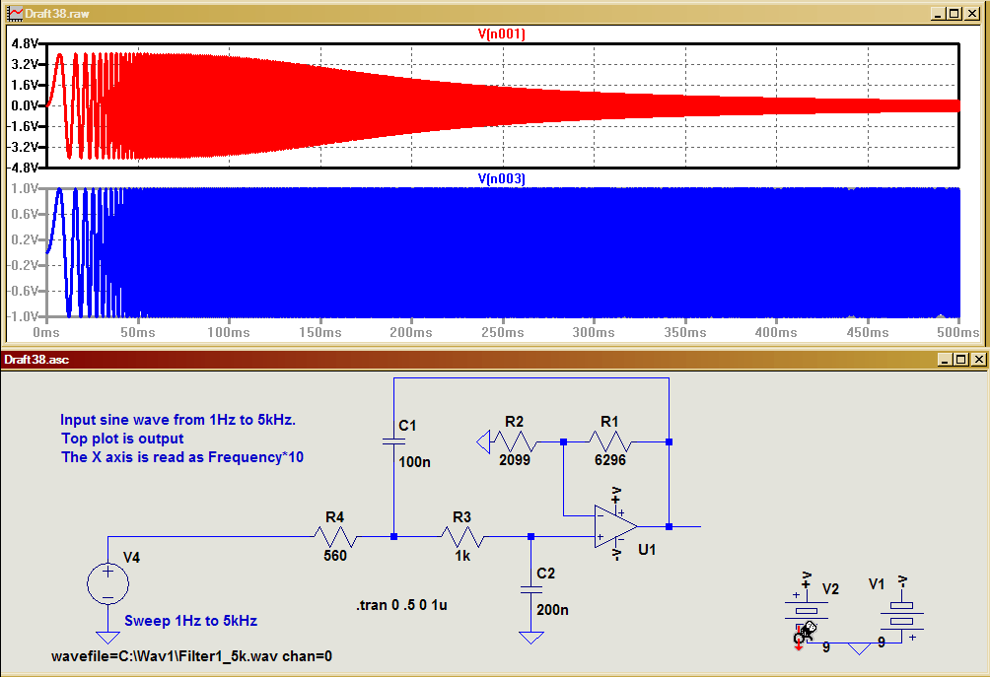Image resolution: width=990 pixels, height=677 pixels.
Task: Select the V(n003) trace label
Action: click(501, 178)
